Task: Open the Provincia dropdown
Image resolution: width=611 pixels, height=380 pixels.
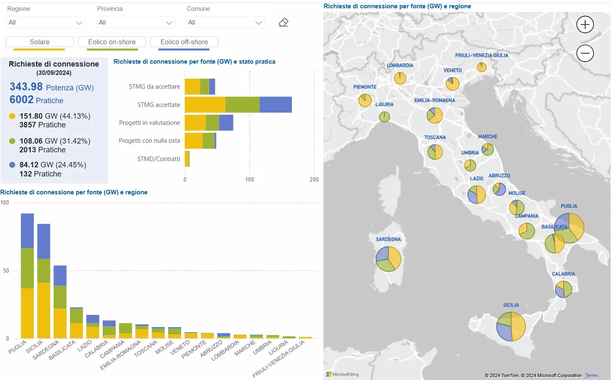Action: tap(135, 22)
